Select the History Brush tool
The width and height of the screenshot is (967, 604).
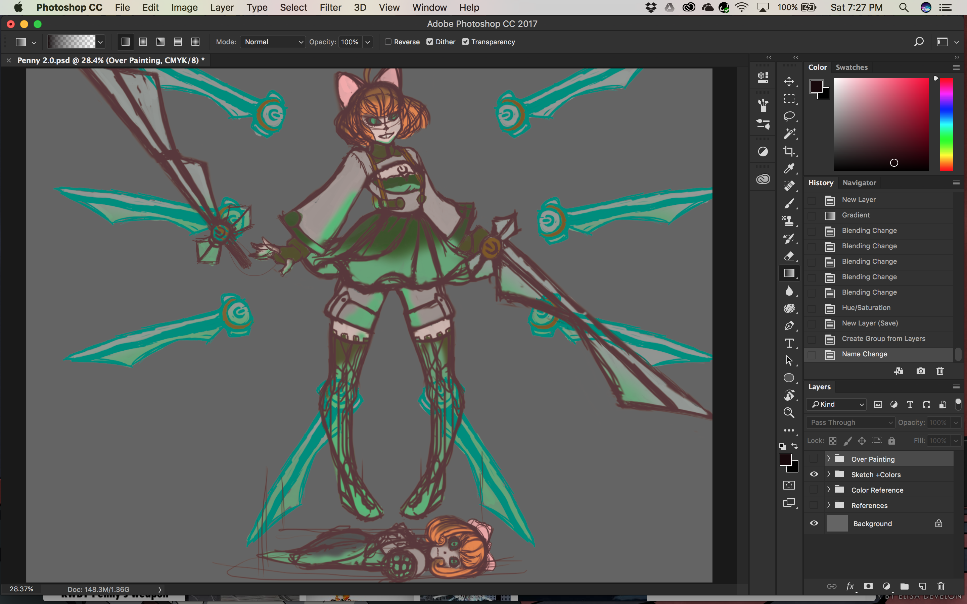789,239
